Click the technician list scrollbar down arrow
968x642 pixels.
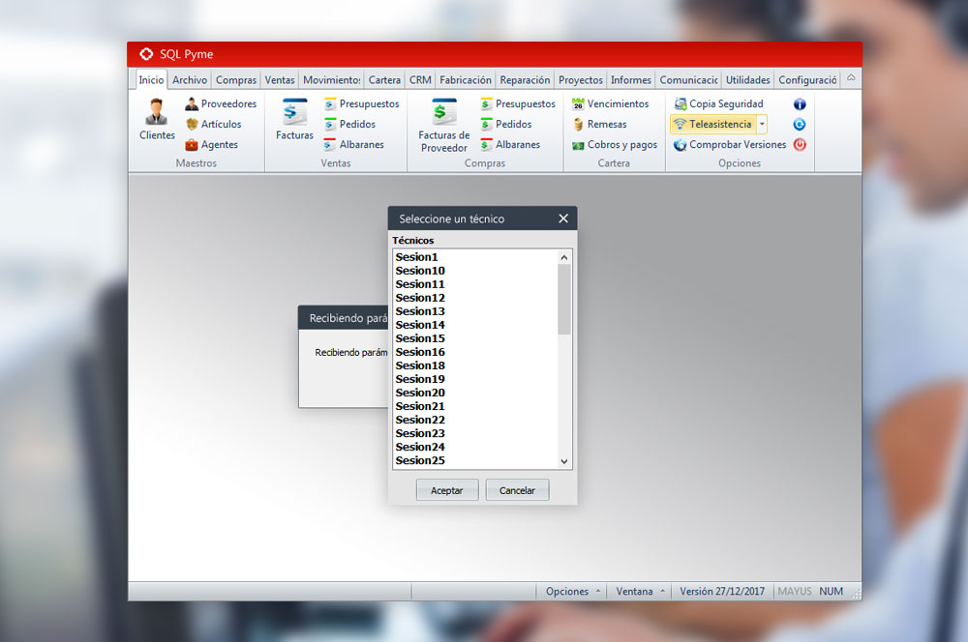pyautogui.click(x=564, y=462)
